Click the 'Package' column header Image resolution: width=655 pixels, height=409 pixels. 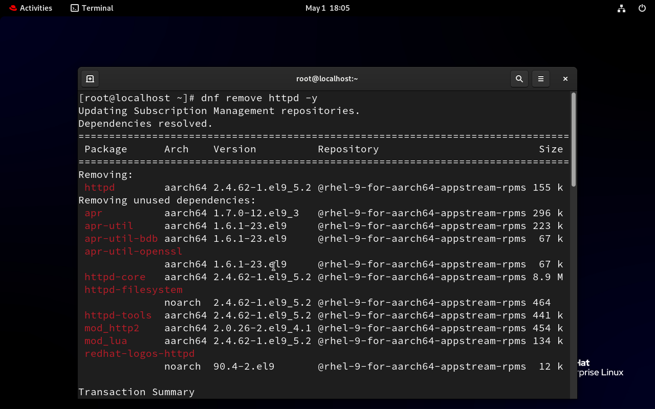(x=106, y=149)
